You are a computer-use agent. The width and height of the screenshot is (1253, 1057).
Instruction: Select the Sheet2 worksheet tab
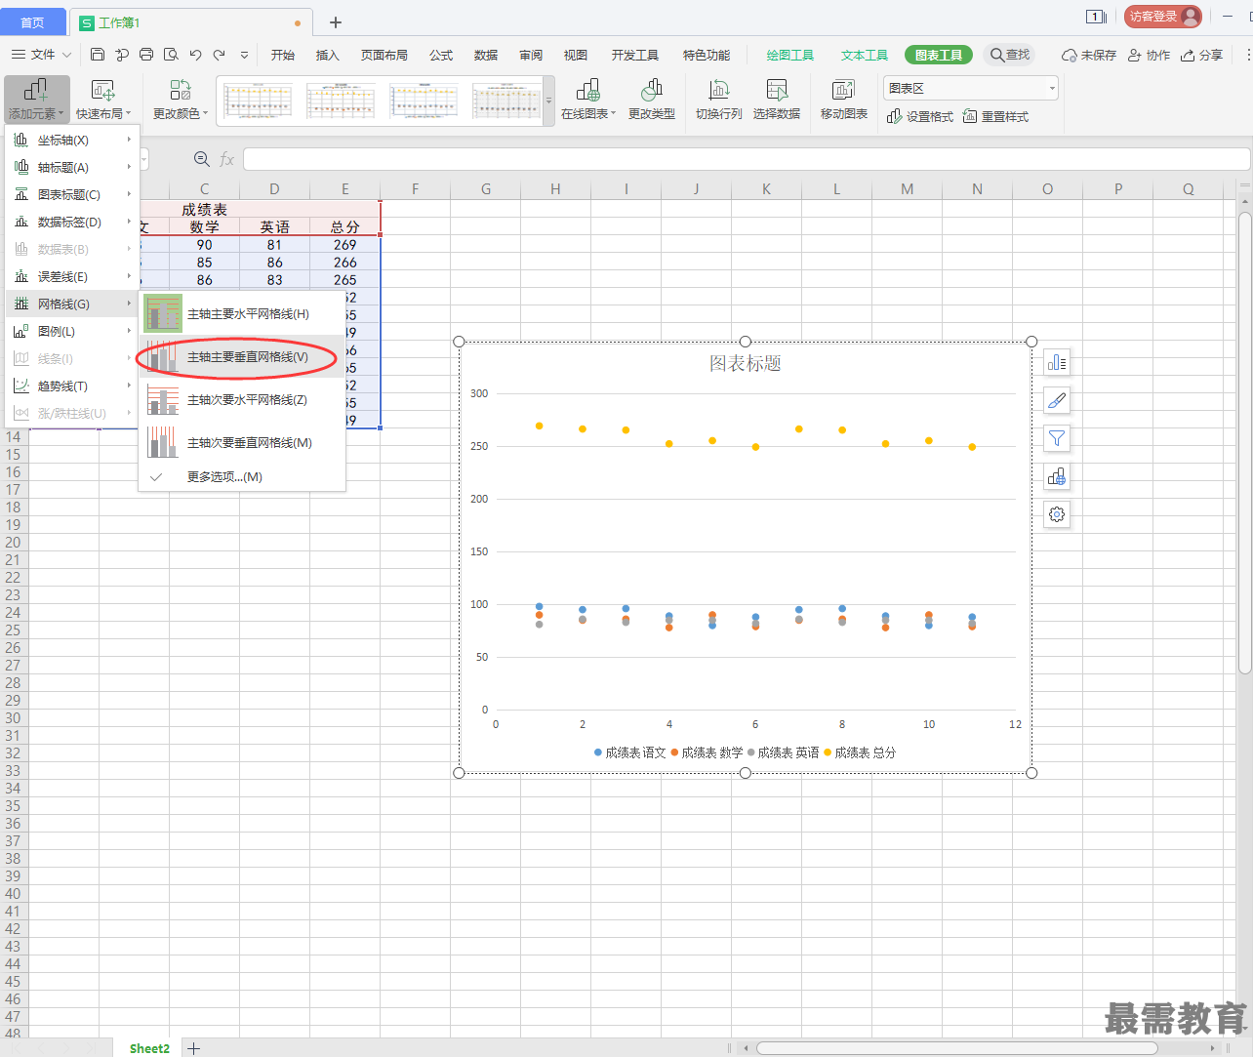(x=149, y=1048)
